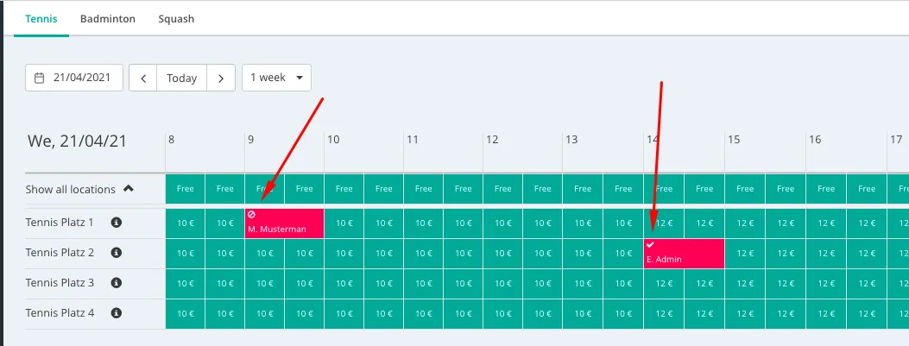Viewport: 909px width, 346px height.
Task: Click info icon next to Tennis Platz 2
Action: pyautogui.click(x=117, y=253)
